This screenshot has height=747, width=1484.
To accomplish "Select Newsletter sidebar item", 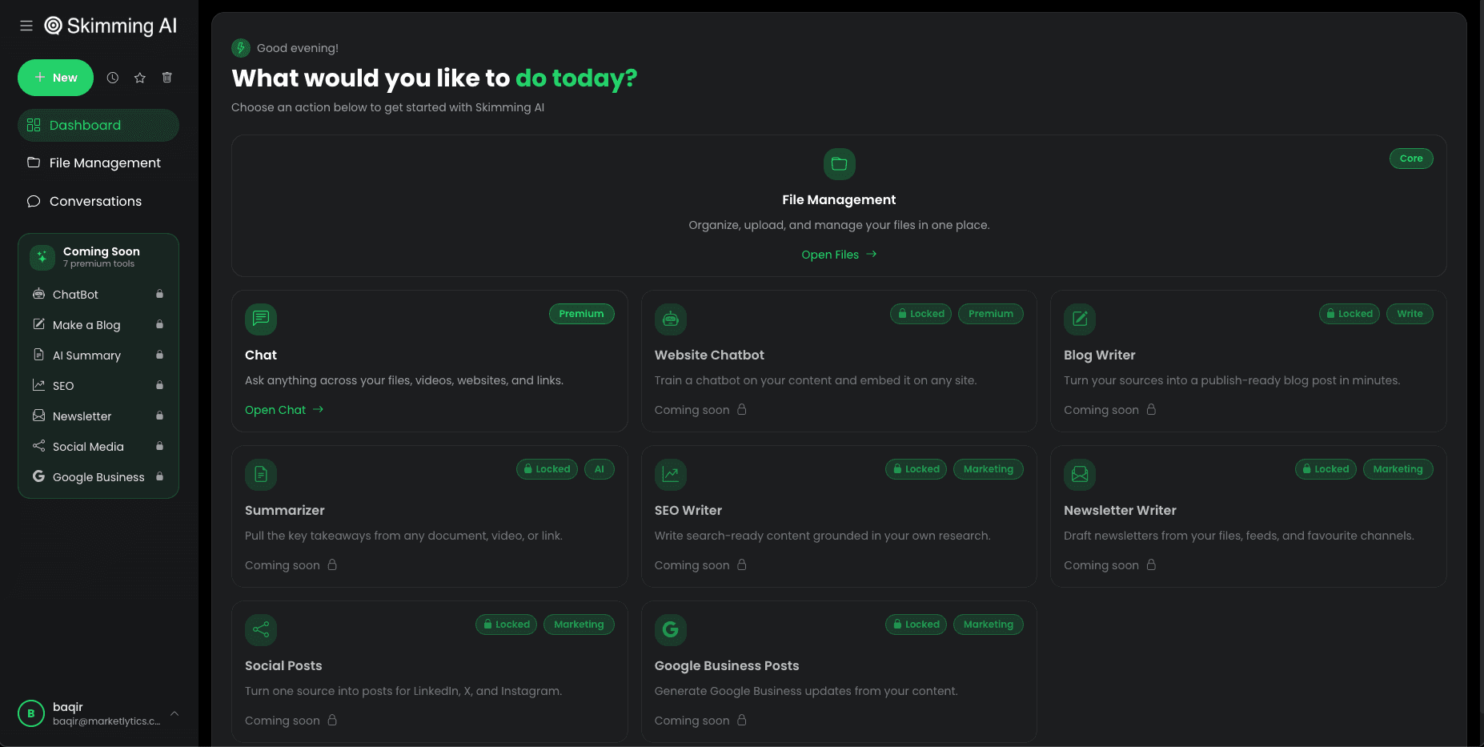I will tap(98, 416).
